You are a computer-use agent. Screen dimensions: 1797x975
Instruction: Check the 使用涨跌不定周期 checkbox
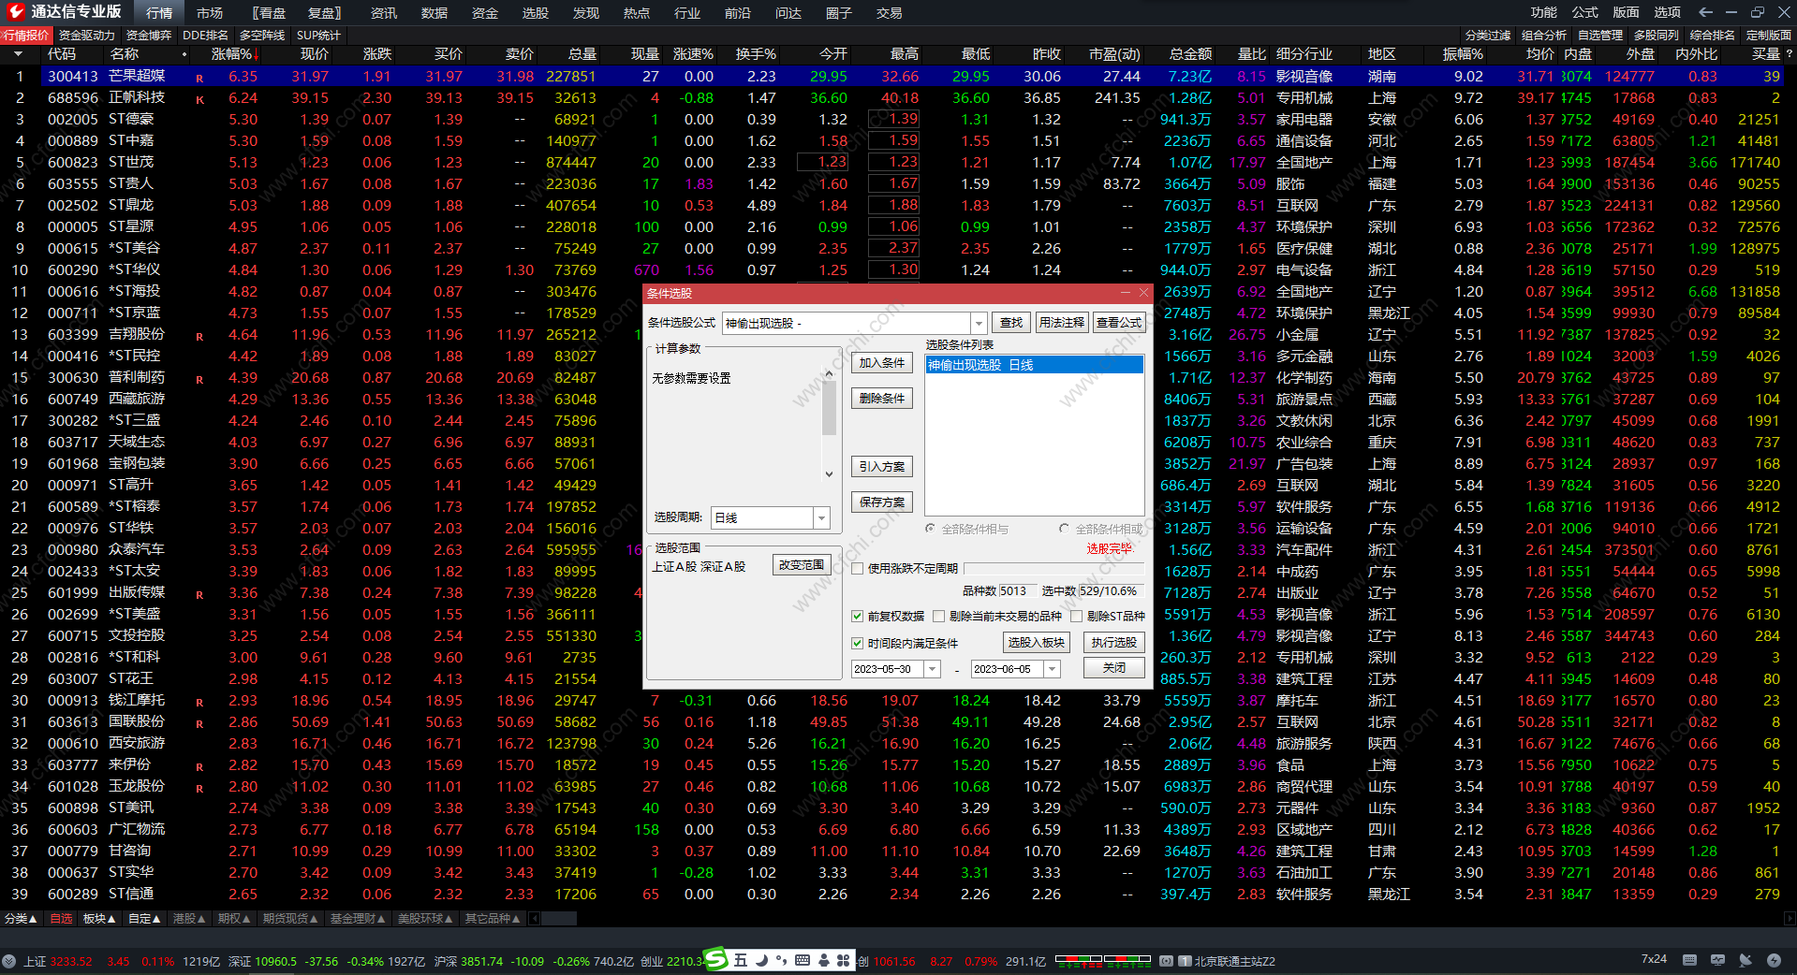click(857, 568)
